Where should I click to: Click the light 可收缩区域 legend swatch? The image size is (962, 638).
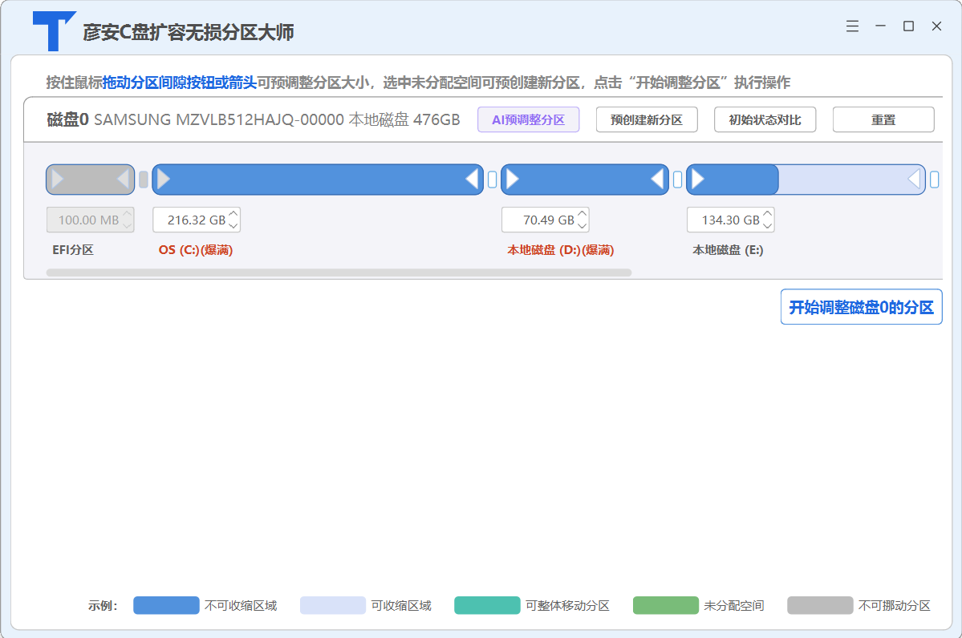click(x=333, y=605)
